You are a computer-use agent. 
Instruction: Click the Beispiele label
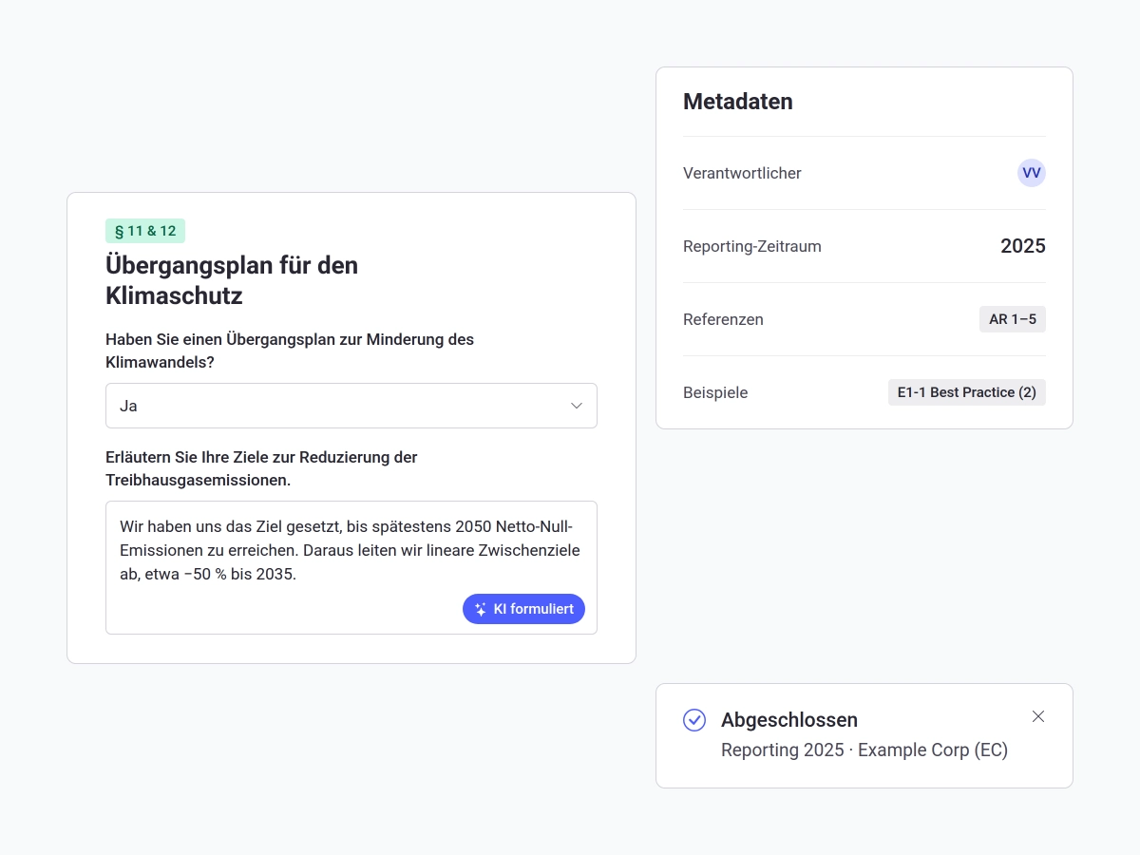[715, 392]
